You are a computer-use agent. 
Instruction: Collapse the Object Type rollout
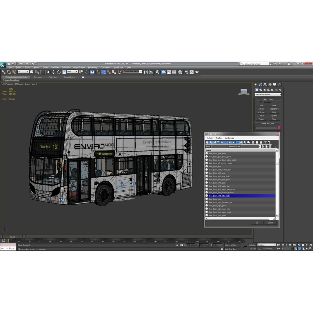pyautogui.click(x=267, y=99)
